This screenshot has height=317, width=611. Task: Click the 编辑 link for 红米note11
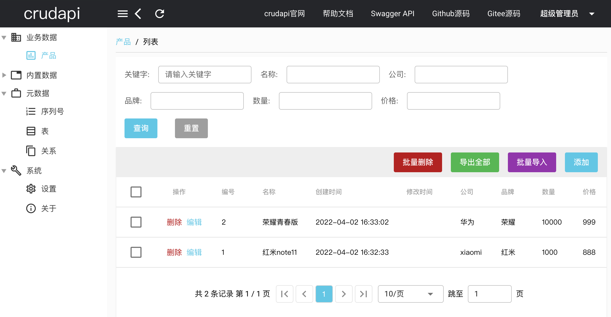point(194,252)
